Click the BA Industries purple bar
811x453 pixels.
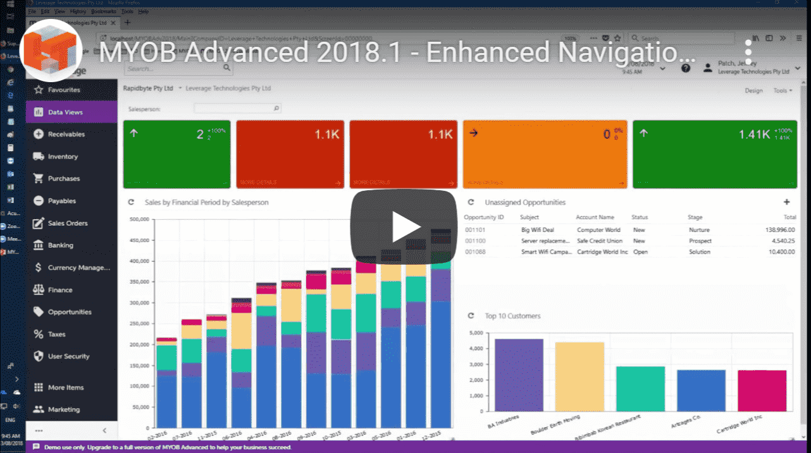click(519, 375)
